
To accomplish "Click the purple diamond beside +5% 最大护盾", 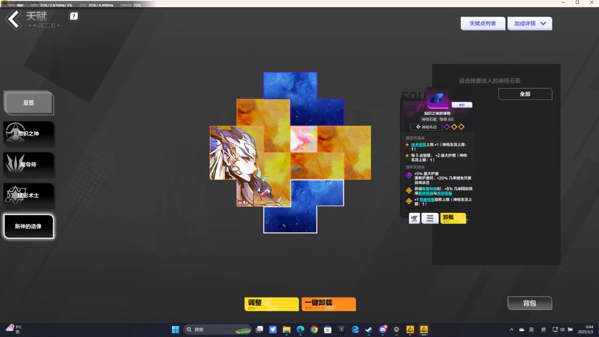I will coord(409,175).
